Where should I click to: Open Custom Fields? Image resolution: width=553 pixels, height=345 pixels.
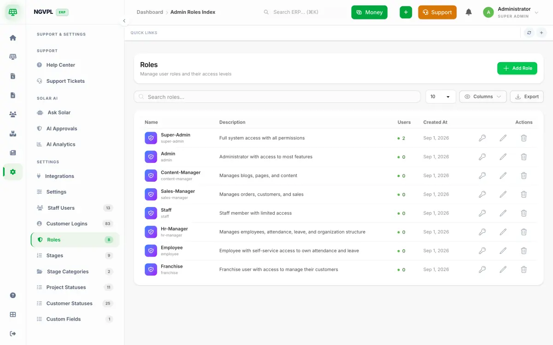(x=75, y=319)
